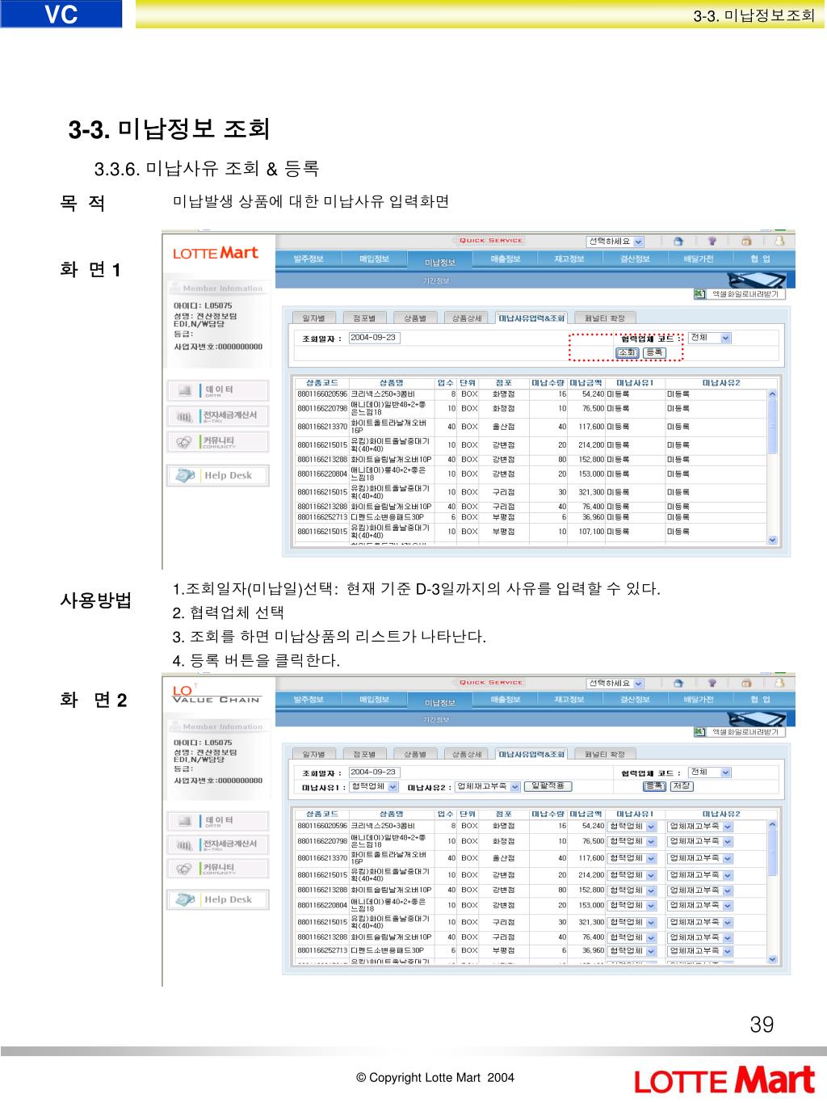Viewport: 827px width, 1103px height.
Task: Click light bulb icon in screen 2 top bar
Action: (x=713, y=683)
